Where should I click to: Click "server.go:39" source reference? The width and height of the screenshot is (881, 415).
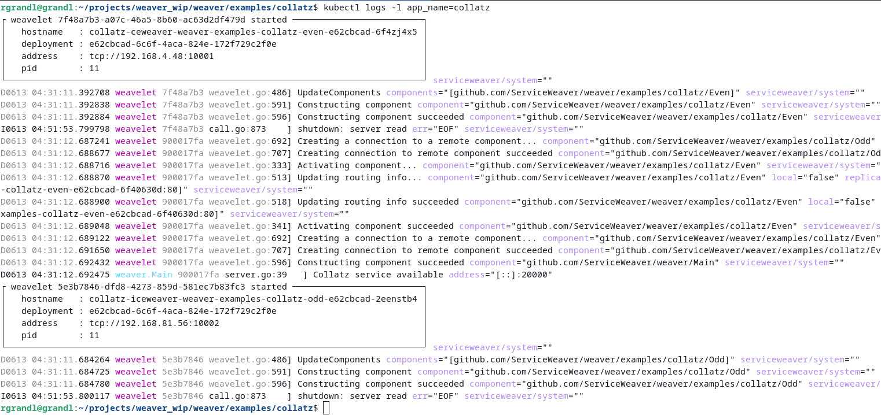tap(256, 275)
